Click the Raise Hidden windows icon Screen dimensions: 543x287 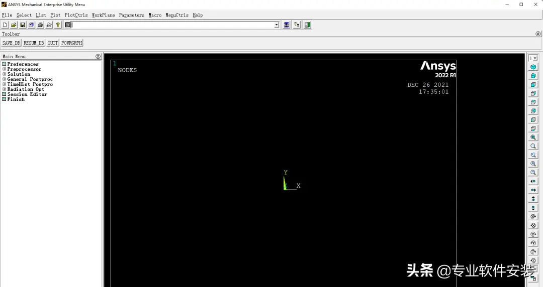pos(287,25)
